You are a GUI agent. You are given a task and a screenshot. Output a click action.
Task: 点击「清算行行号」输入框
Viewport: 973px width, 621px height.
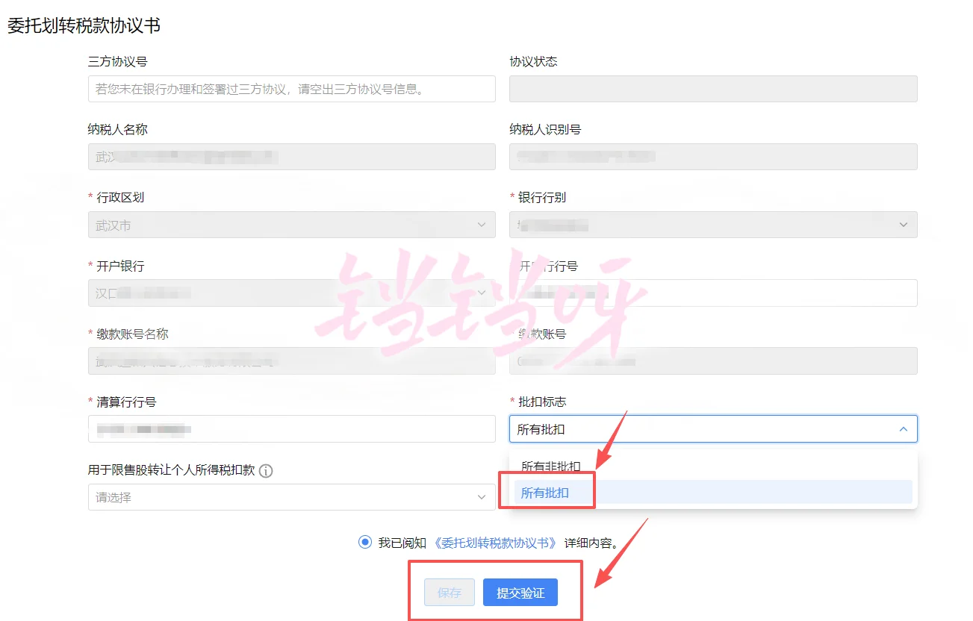coord(291,428)
